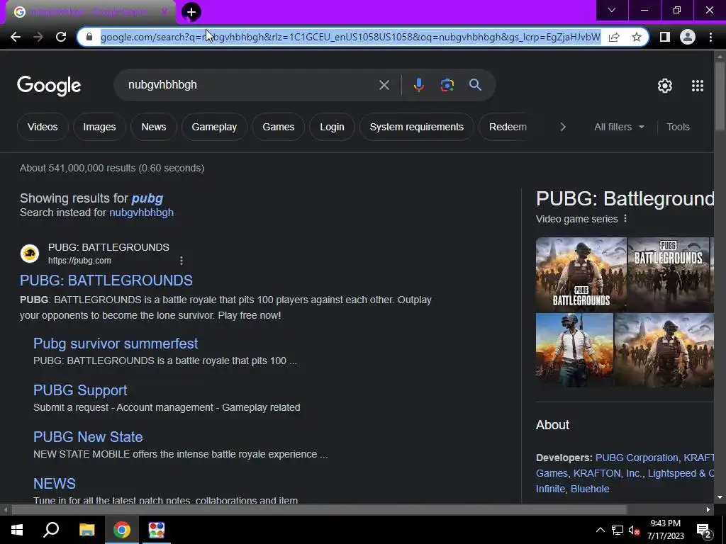Open the pubg.com site favicon
This screenshot has height=544, width=726.
point(30,254)
